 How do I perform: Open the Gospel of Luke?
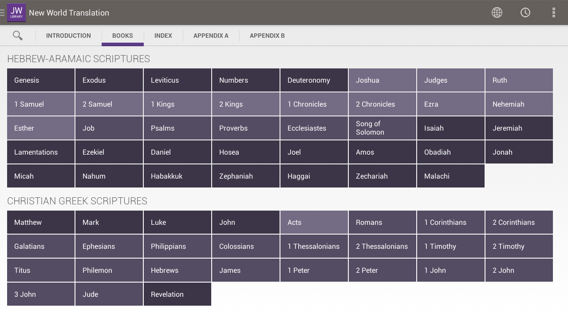click(x=177, y=222)
